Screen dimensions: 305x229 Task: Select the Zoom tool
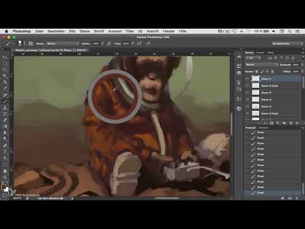pos(5,177)
